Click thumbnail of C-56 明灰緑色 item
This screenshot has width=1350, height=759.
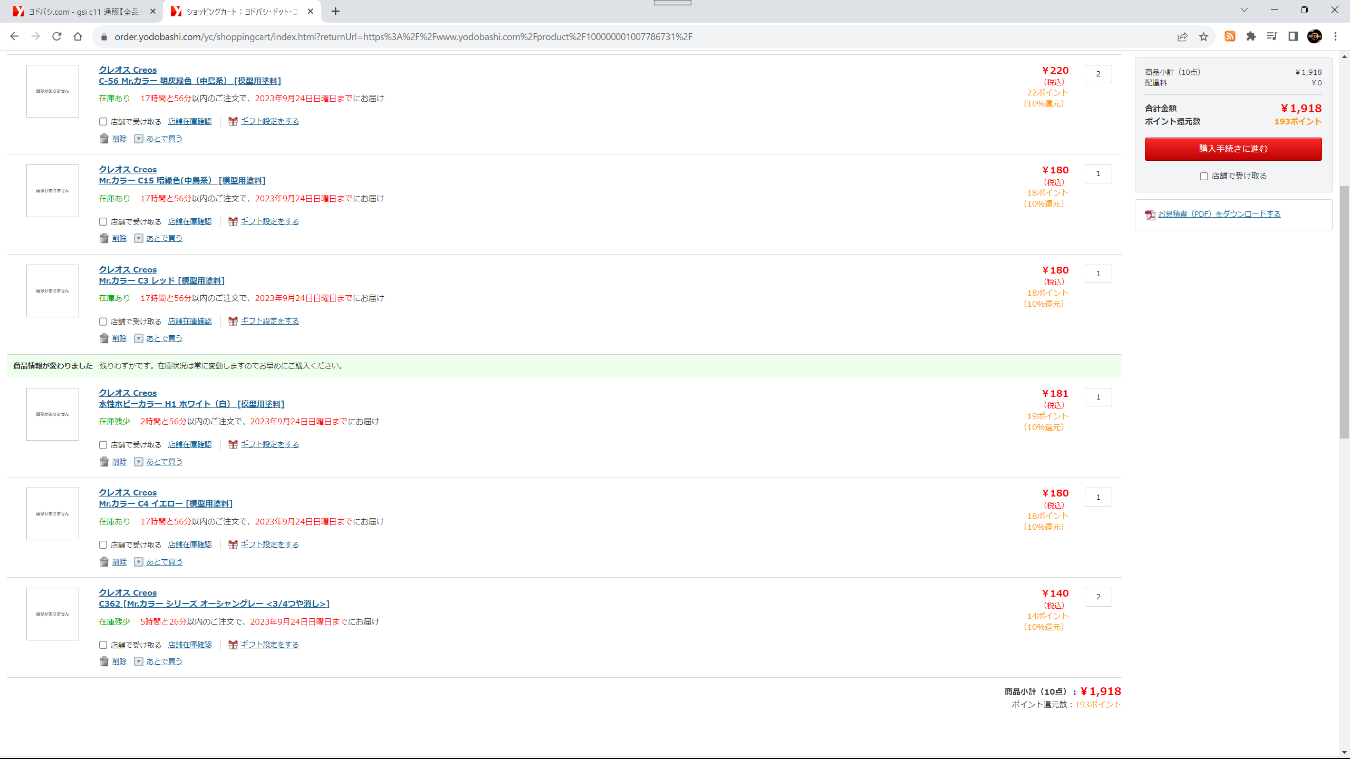(53, 91)
